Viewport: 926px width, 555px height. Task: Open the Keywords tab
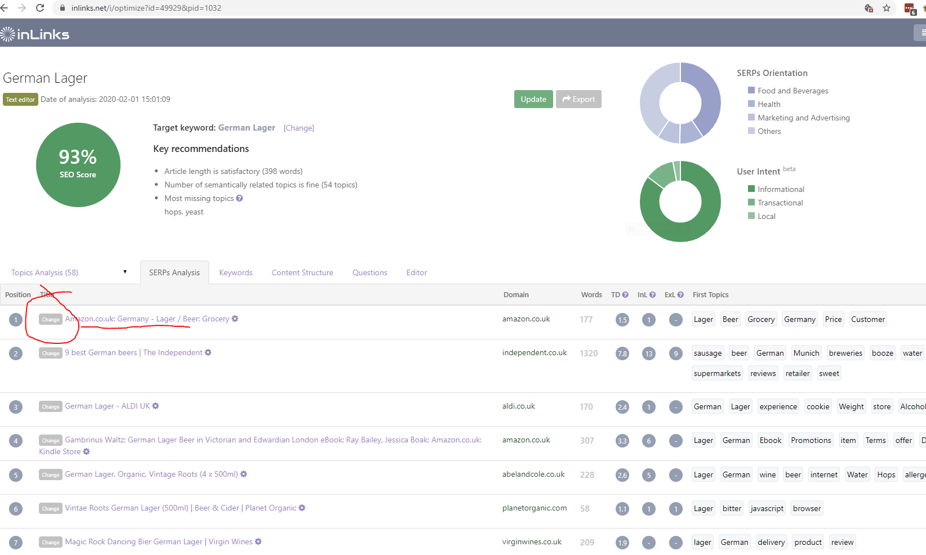click(x=235, y=272)
